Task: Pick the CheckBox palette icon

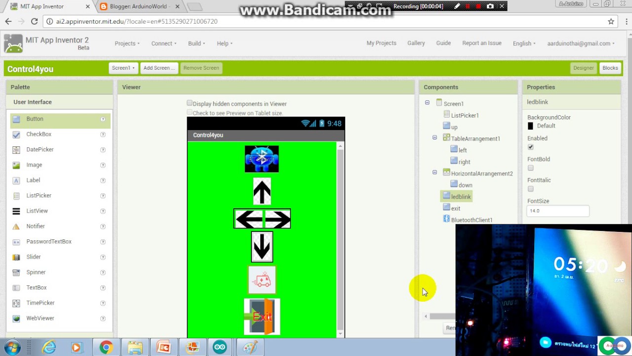Action: (x=16, y=134)
